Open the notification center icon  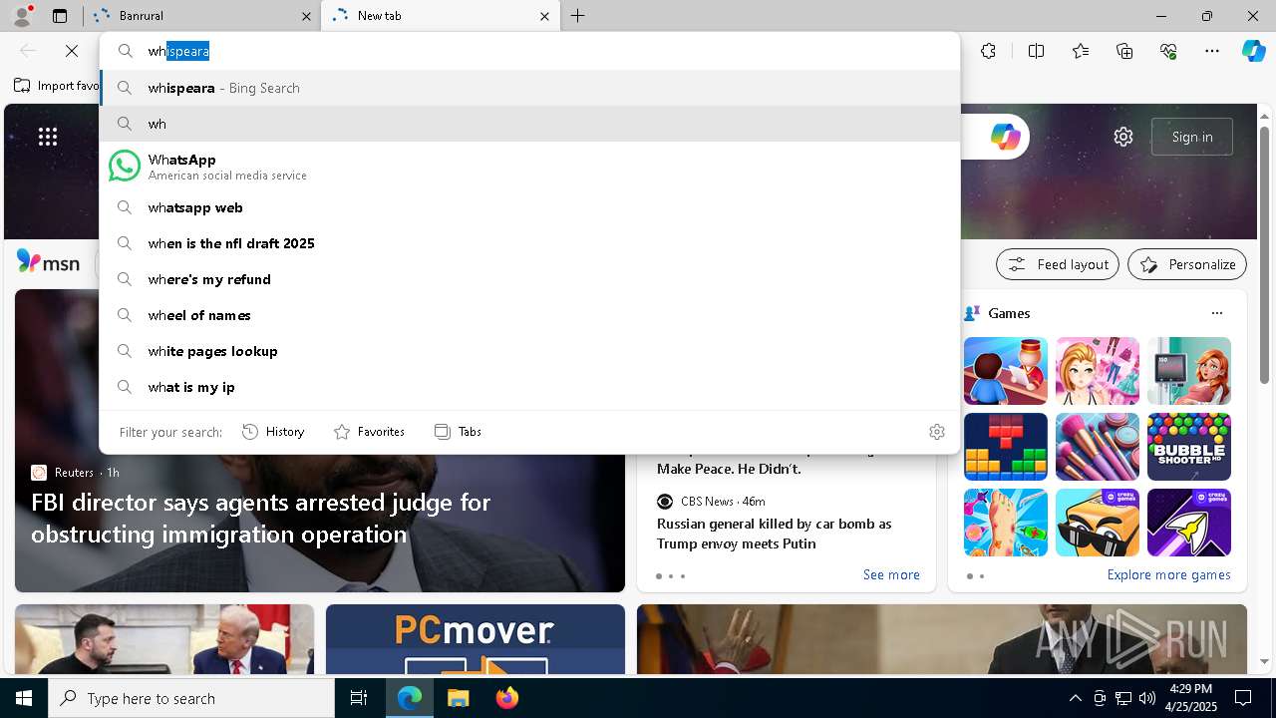(1243, 698)
